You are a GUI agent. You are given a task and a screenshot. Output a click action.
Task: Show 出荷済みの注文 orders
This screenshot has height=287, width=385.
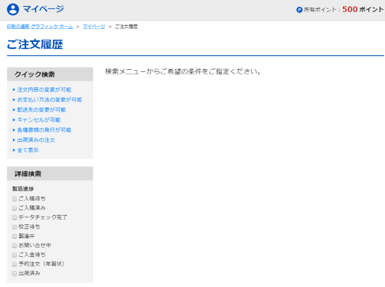coord(36,140)
